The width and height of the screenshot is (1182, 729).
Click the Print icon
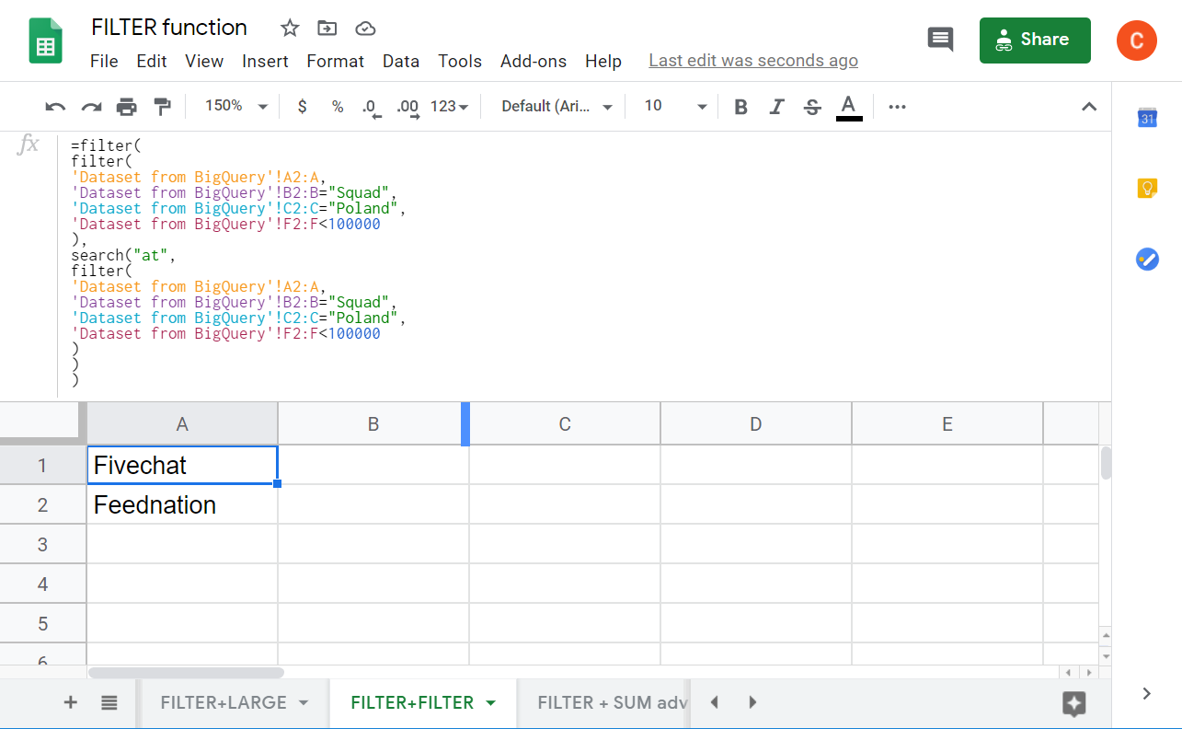tap(126, 106)
